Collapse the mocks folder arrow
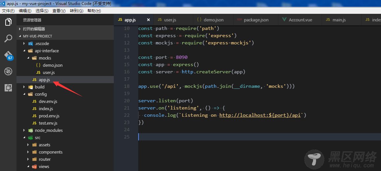The image size is (381, 171). (x=28, y=58)
